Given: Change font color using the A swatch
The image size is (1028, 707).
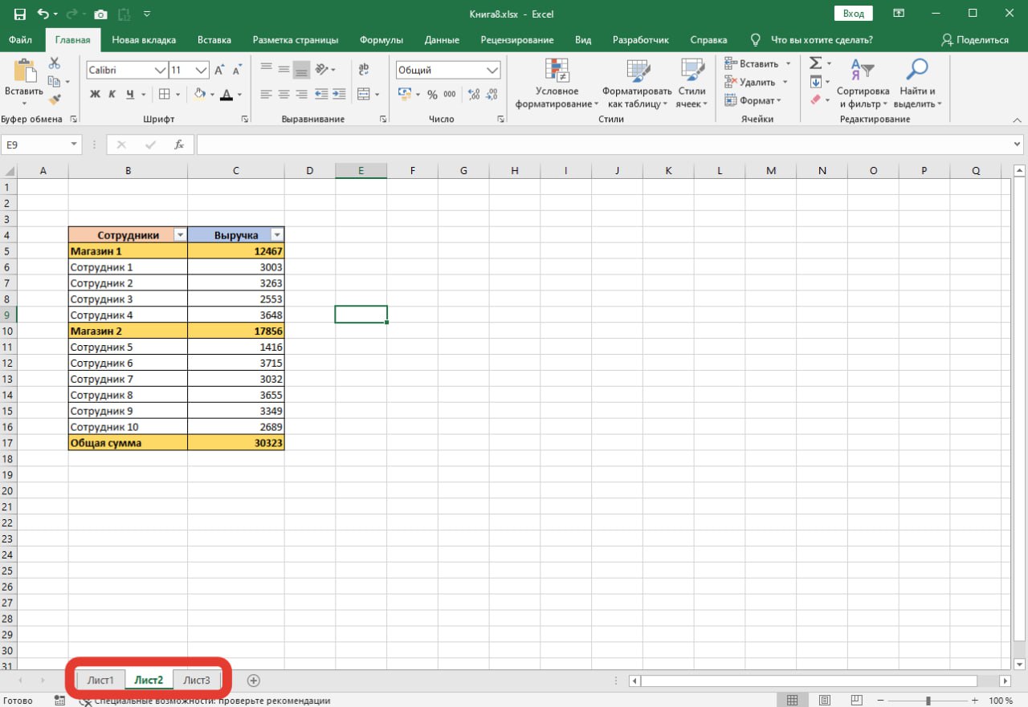Looking at the screenshot, I should point(227,95).
